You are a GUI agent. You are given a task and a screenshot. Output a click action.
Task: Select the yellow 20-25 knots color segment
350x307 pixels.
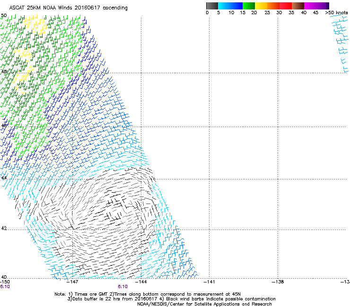tap(261, 6)
